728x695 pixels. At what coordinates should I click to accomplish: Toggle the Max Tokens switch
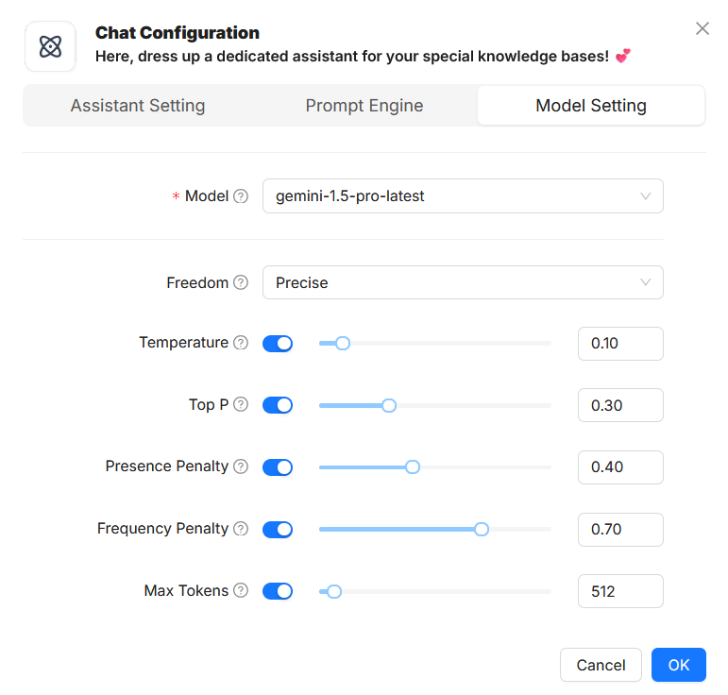277,591
